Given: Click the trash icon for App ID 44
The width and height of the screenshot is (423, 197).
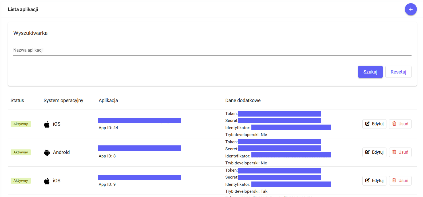Looking at the screenshot, I should 394,124.
